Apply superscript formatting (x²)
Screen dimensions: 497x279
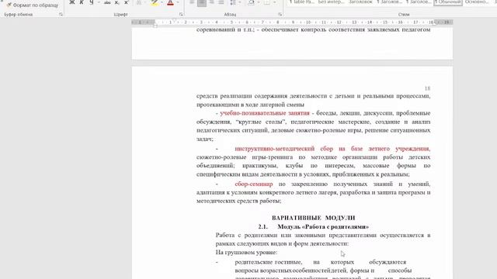coord(126,2)
